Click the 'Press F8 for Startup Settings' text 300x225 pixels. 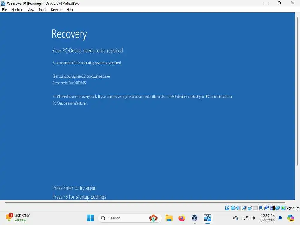click(x=79, y=197)
